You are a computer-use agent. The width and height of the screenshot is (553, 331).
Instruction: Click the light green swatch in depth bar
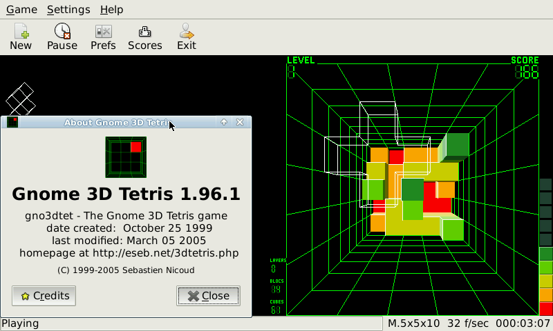tap(546, 268)
